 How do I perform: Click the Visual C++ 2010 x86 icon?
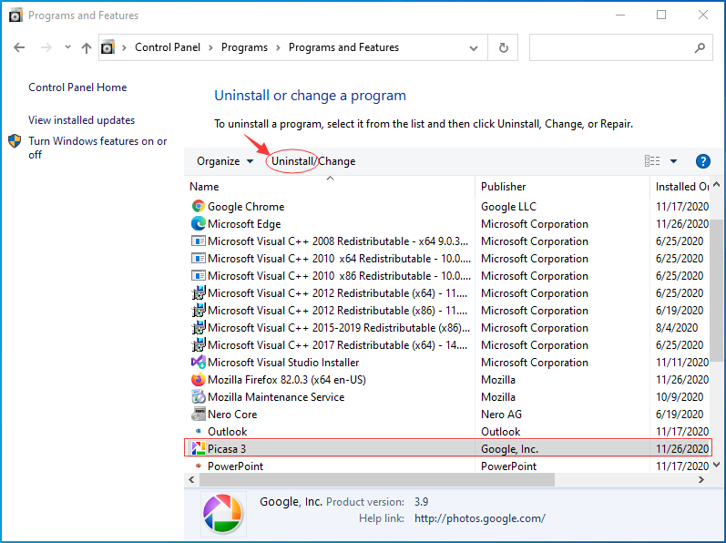click(199, 276)
